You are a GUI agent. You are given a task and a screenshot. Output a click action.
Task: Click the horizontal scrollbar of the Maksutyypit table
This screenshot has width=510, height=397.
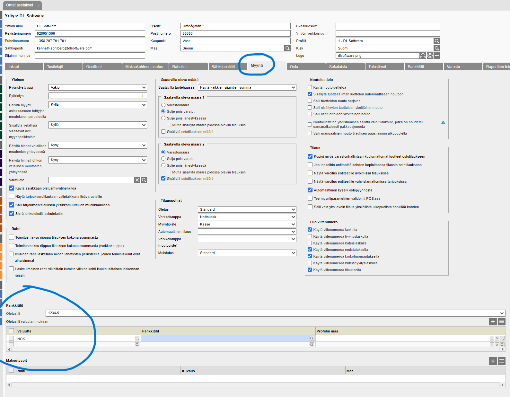[256, 385]
